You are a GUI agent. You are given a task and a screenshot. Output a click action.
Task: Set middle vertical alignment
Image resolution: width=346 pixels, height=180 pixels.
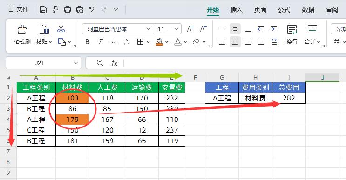click(235, 29)
